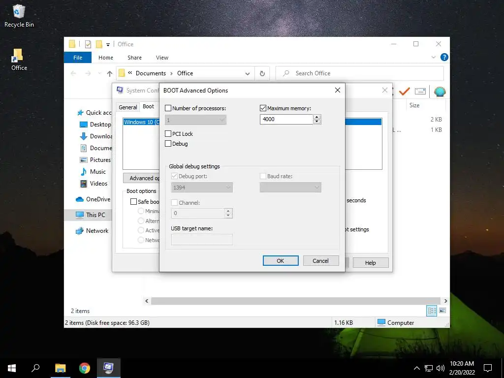Click the USB target name field

[202, 240]
